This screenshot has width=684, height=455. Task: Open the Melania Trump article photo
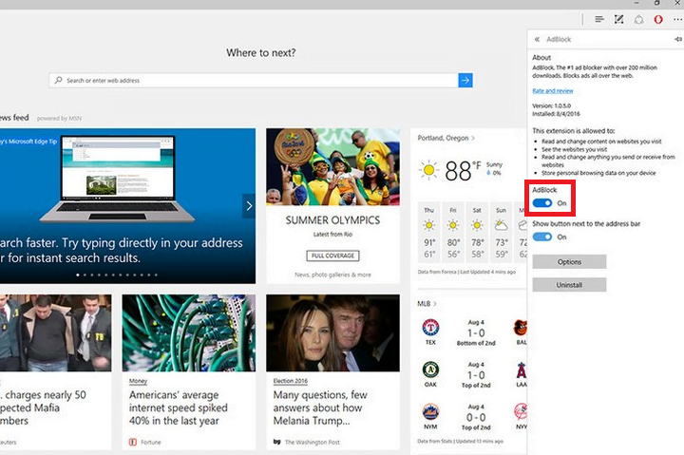pos(332,332)
